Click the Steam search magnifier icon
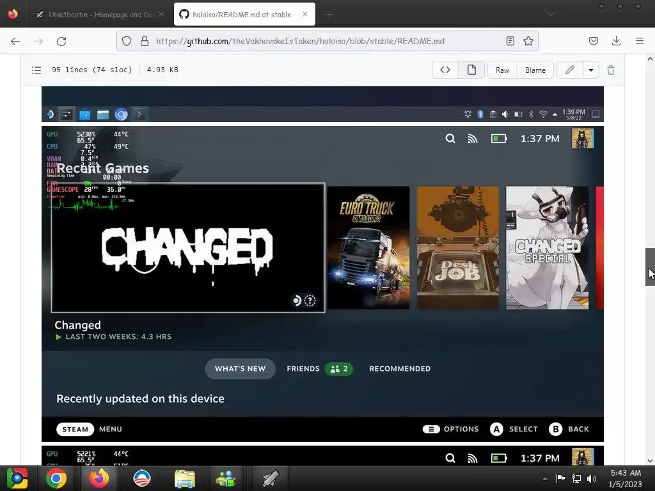The image size is (655, 491). coord(450,139)
